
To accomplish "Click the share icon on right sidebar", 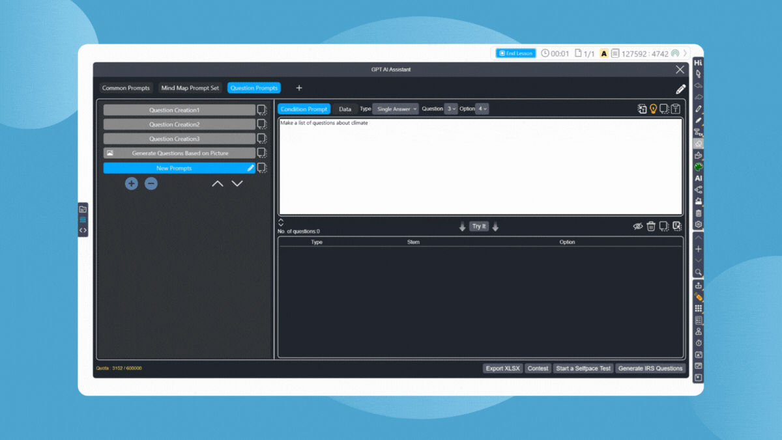I will coord(699,190).
